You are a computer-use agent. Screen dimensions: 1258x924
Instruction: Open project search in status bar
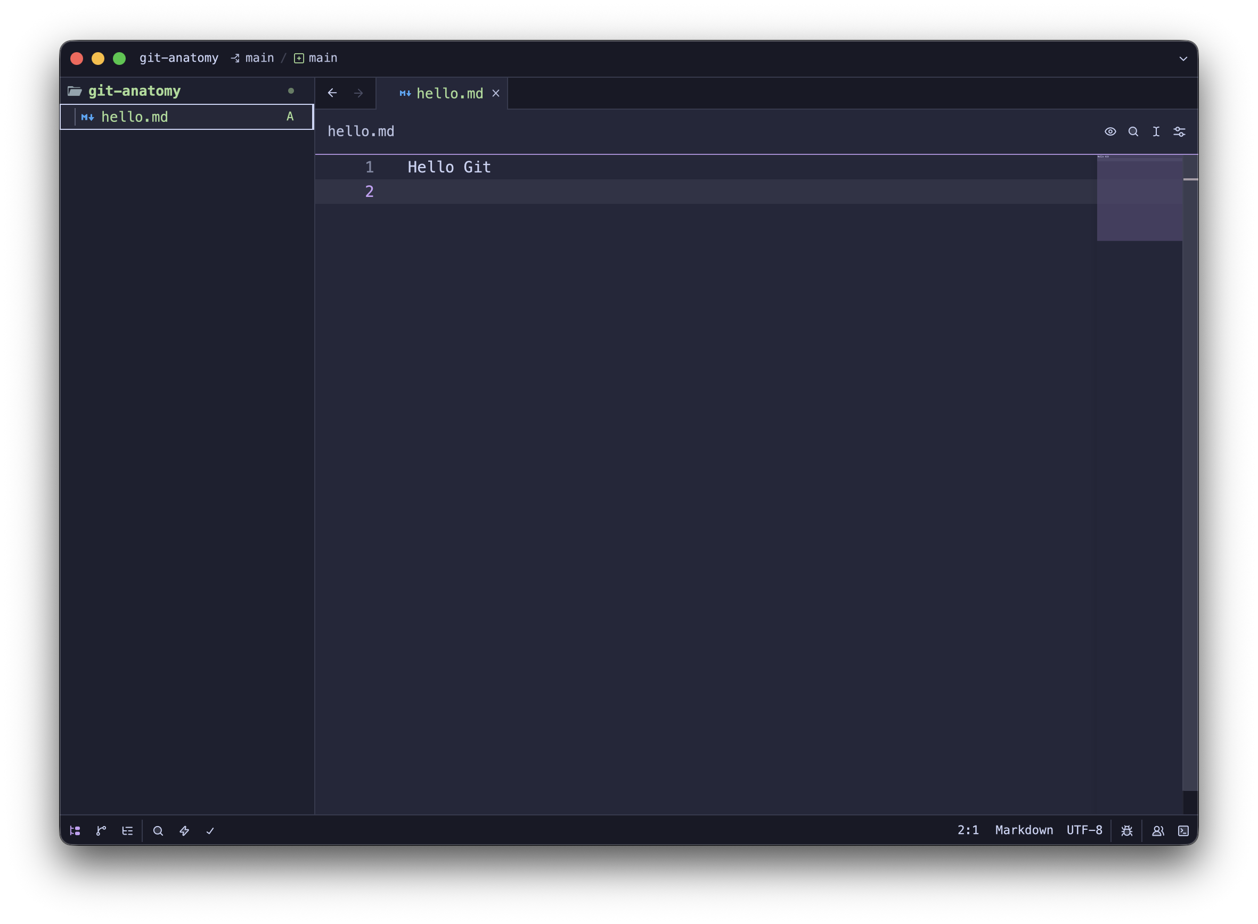[158, 831]
